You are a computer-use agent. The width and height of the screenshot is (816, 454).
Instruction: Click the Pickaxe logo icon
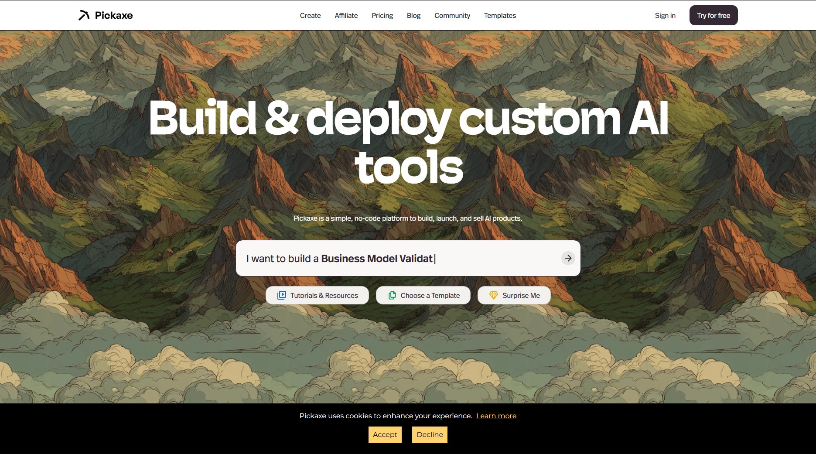click(x=84, y=15)
